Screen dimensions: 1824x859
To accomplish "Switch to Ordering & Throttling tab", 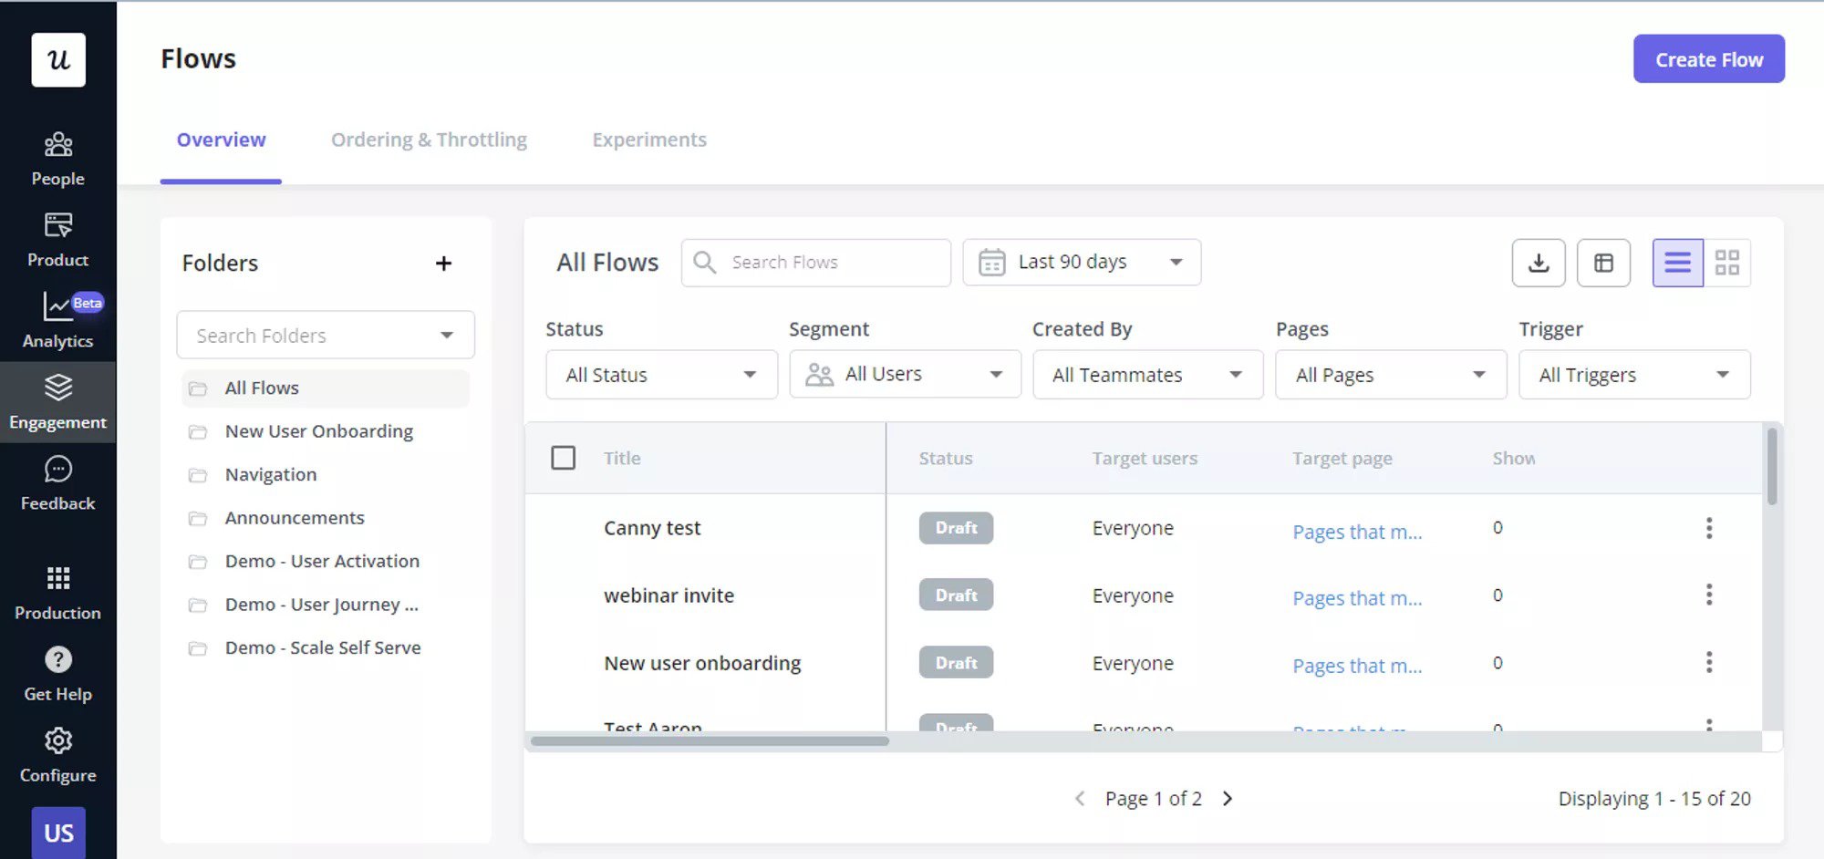I will (x=429, y=140).
